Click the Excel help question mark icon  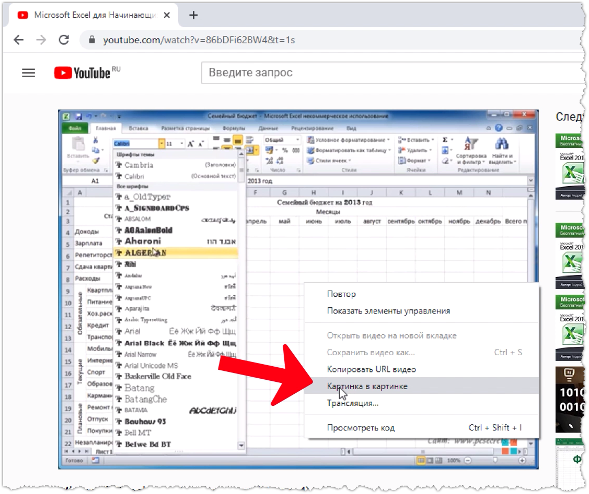(499, 128)
